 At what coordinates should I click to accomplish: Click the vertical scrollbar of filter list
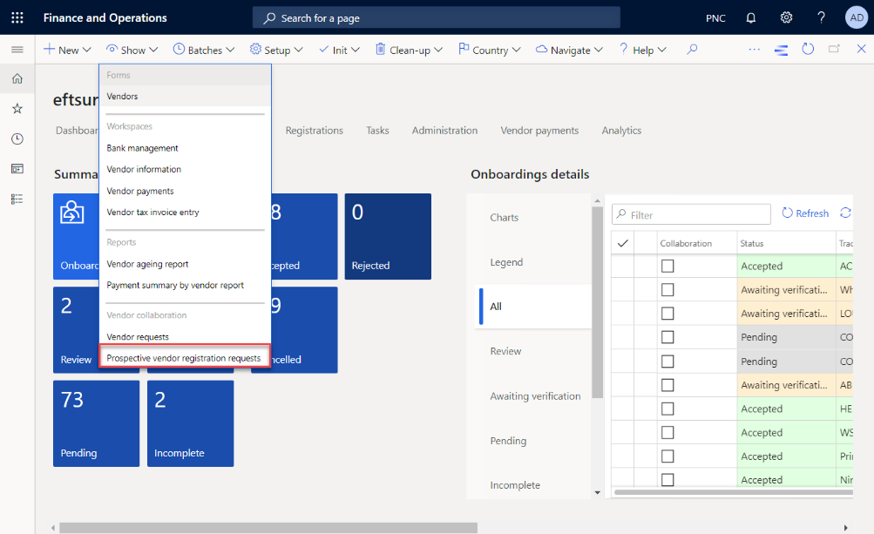coord(597,301)
